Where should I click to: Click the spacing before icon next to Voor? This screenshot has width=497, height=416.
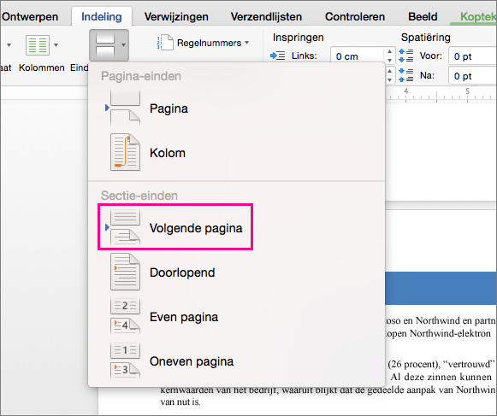tap(405, 56)
